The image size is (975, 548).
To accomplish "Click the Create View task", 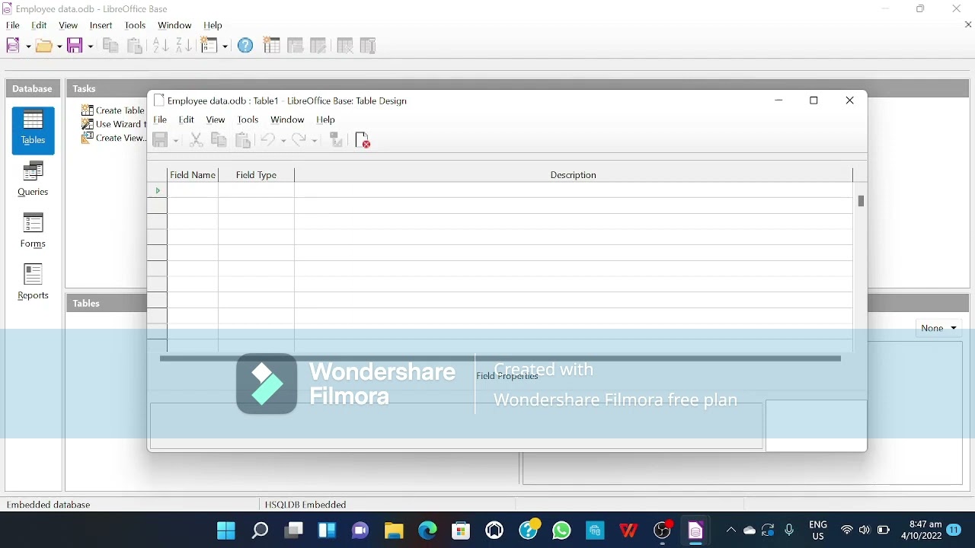I will click(x=113, y=138).
